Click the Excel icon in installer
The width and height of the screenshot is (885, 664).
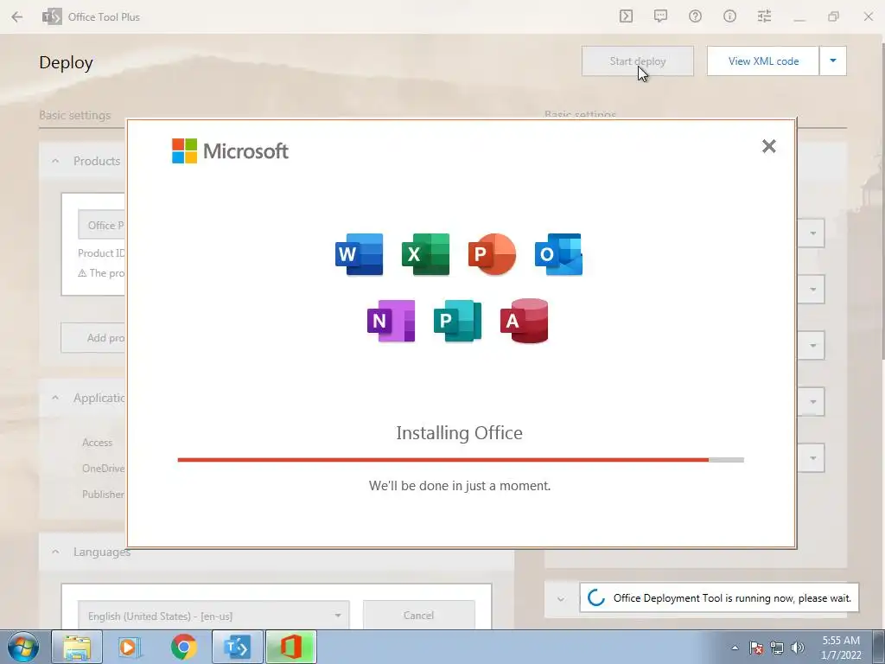click(x=425, y=254)
